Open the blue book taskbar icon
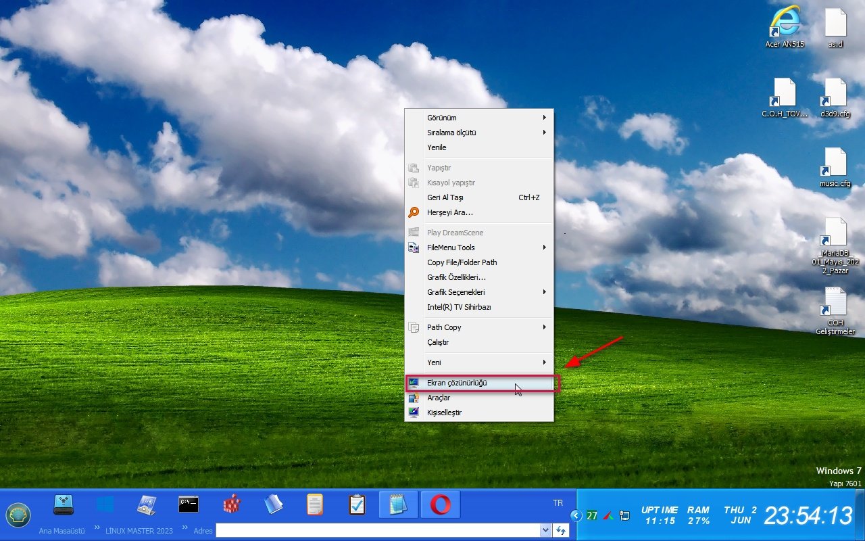 [273, 504]
